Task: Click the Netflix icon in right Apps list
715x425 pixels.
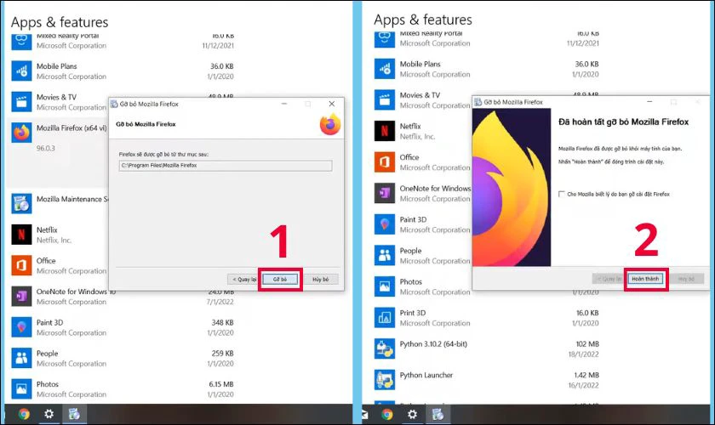Action: 385,131
